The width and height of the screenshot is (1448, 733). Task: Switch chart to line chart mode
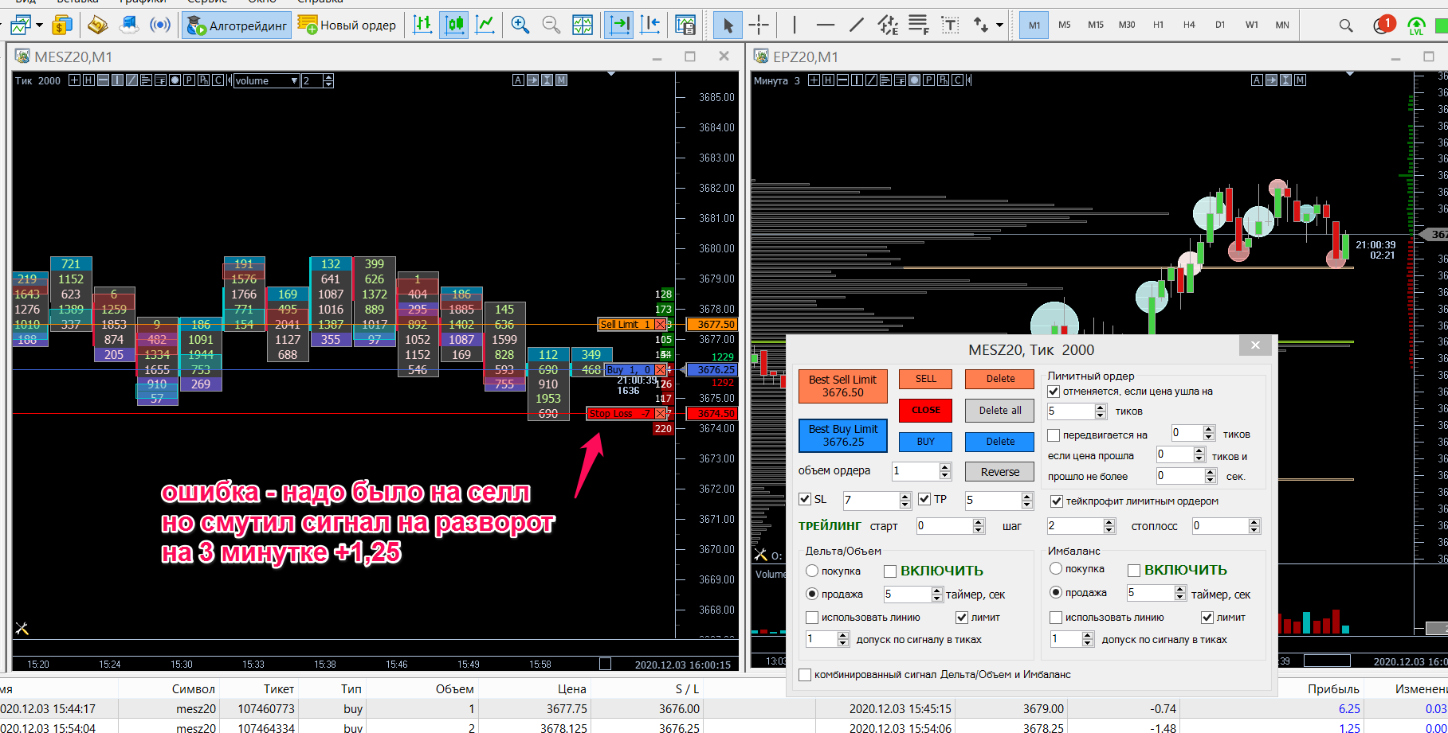(485, 25)
